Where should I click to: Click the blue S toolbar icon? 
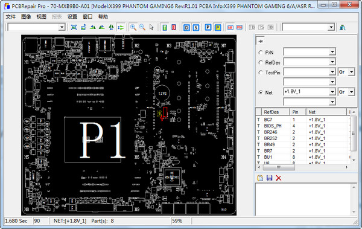pos(195,28)
